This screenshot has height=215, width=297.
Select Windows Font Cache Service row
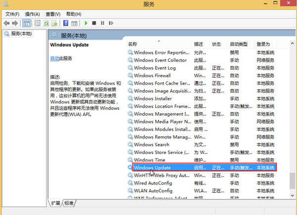point(202,83)
